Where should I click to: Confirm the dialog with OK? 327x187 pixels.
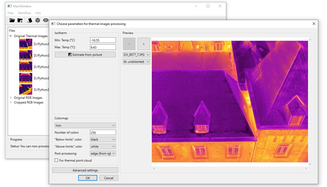coord(87,178)
